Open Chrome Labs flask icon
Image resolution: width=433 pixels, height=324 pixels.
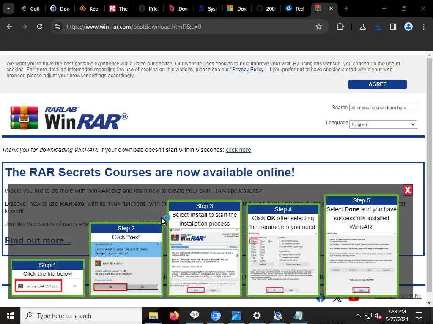(x=362, y=27)
